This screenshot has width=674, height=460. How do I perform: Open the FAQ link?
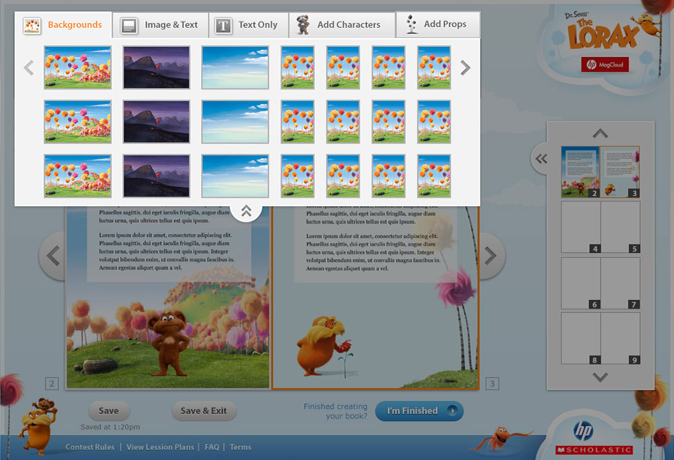pyautogui.click(x=212, y=447)
